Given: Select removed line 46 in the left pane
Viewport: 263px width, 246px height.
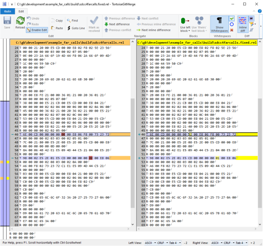Looking at the screenshot, I should [x=75, y=134].
